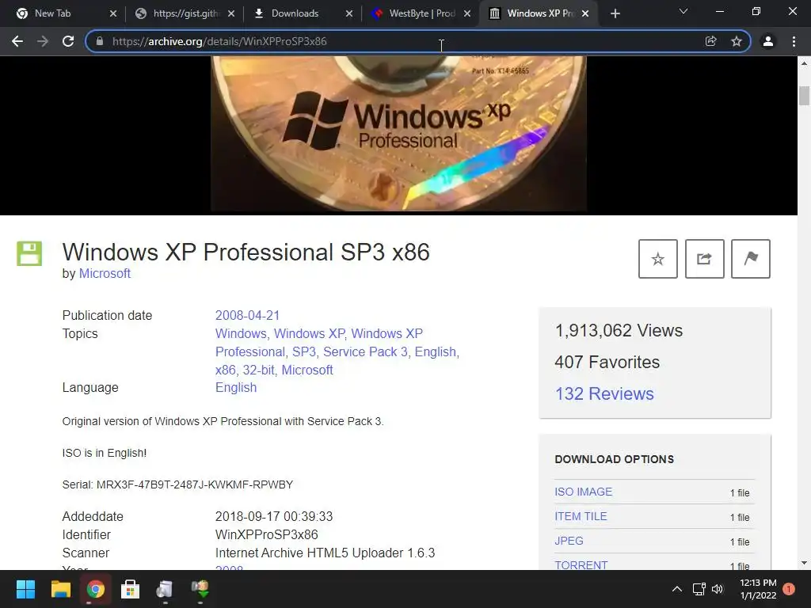
Task: Download the JPEG file
Action: tap(569, 541)
